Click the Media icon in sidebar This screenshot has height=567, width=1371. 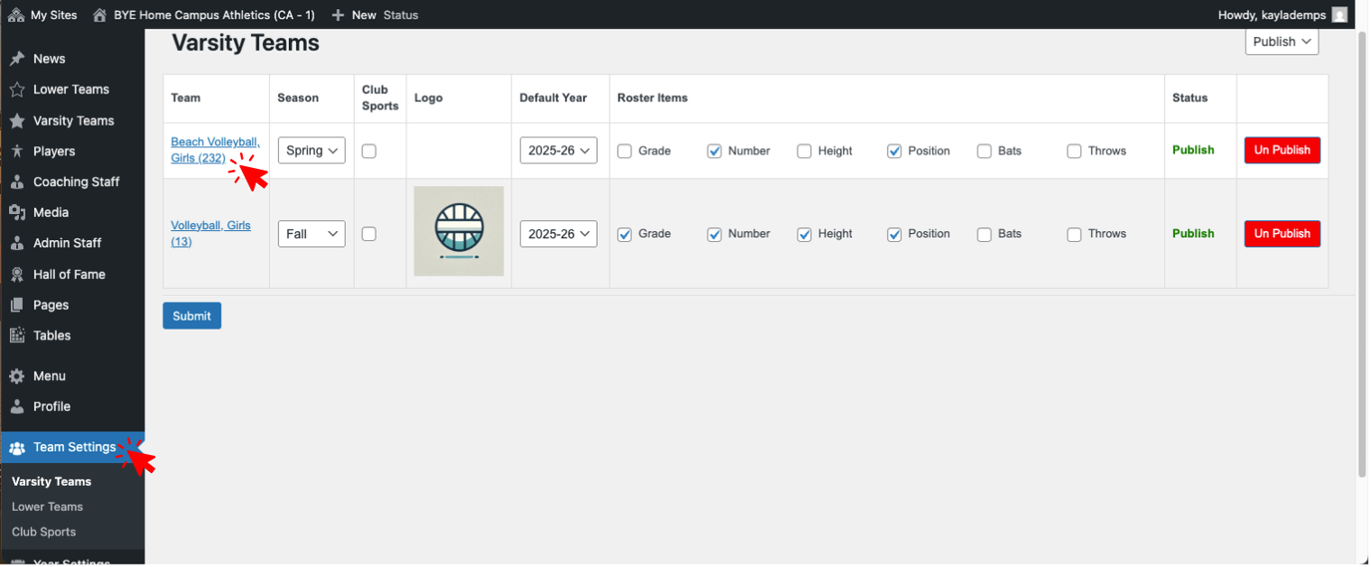(16, 212)
